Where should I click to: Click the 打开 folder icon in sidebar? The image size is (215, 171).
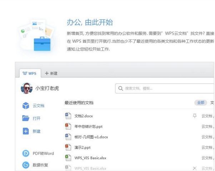26,118
